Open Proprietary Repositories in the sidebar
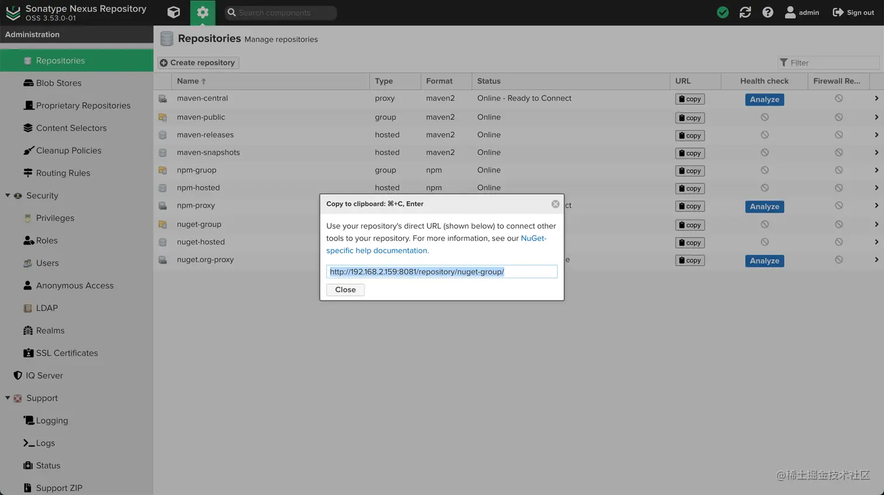The image size is (884, 495). pyautogui.click(x=77, y=106)
